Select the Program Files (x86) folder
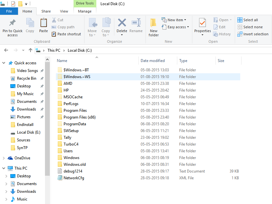 [x=79, y=117]
